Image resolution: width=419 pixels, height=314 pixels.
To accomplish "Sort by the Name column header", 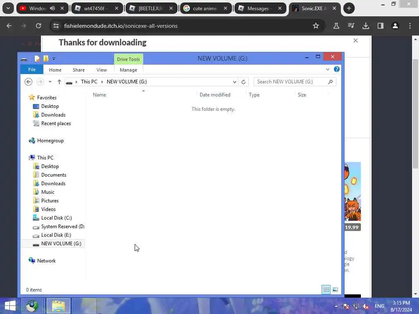I will click(x=99, y=95).
